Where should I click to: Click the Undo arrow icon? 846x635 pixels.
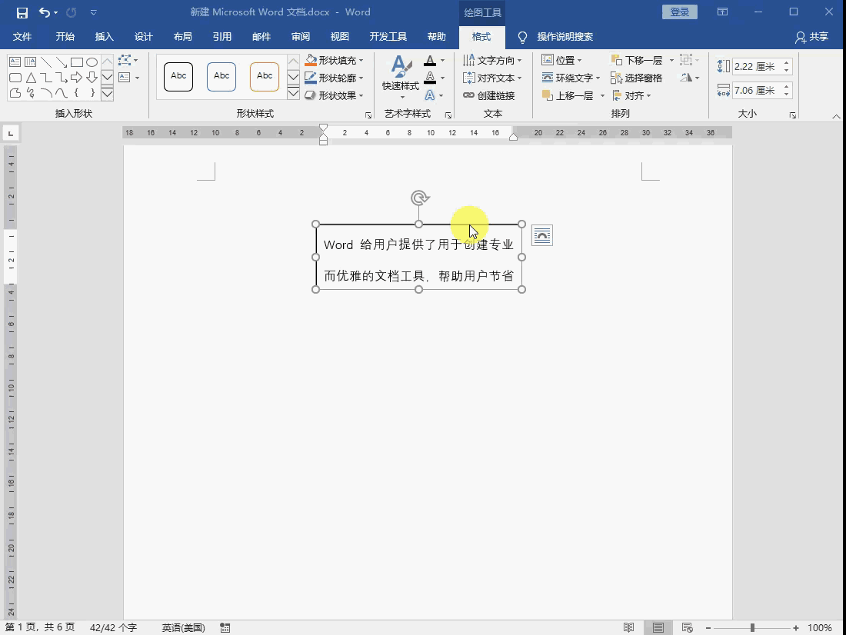[x=45, y=12]
